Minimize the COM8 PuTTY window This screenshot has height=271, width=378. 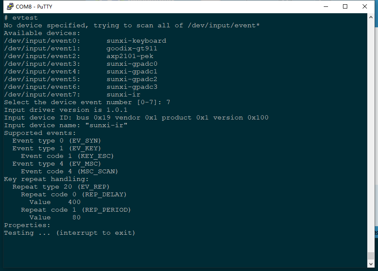[326, 6]
